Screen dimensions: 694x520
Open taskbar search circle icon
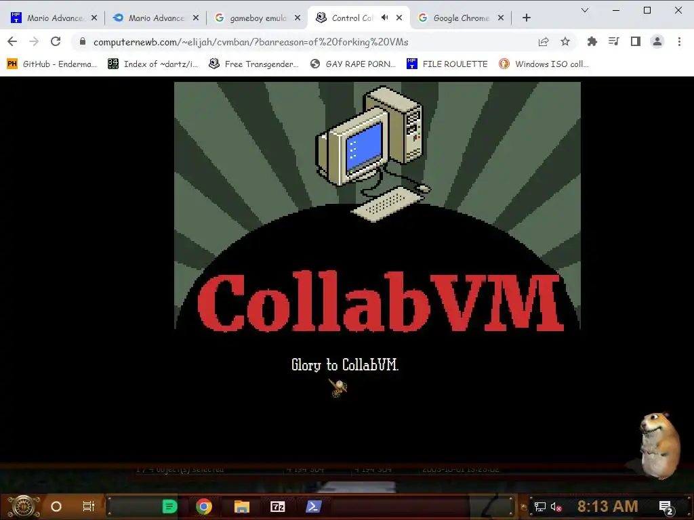56,506
